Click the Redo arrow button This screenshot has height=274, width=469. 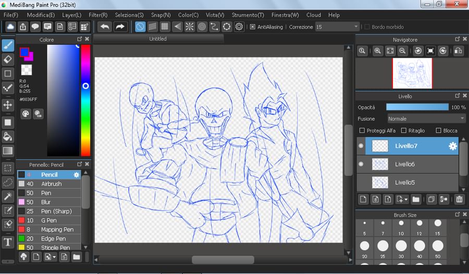pyautogui.click(x=120, y=27)
